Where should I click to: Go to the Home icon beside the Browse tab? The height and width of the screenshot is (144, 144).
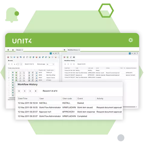click(x=13, y=50)
